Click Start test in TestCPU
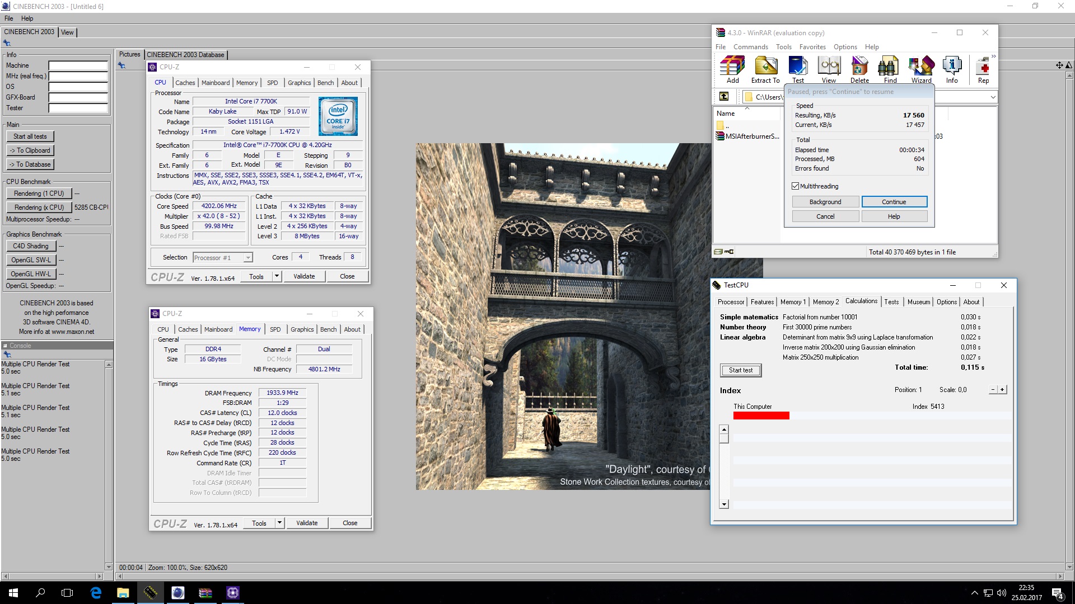1075x604 pixels. [x=741, y=370]
